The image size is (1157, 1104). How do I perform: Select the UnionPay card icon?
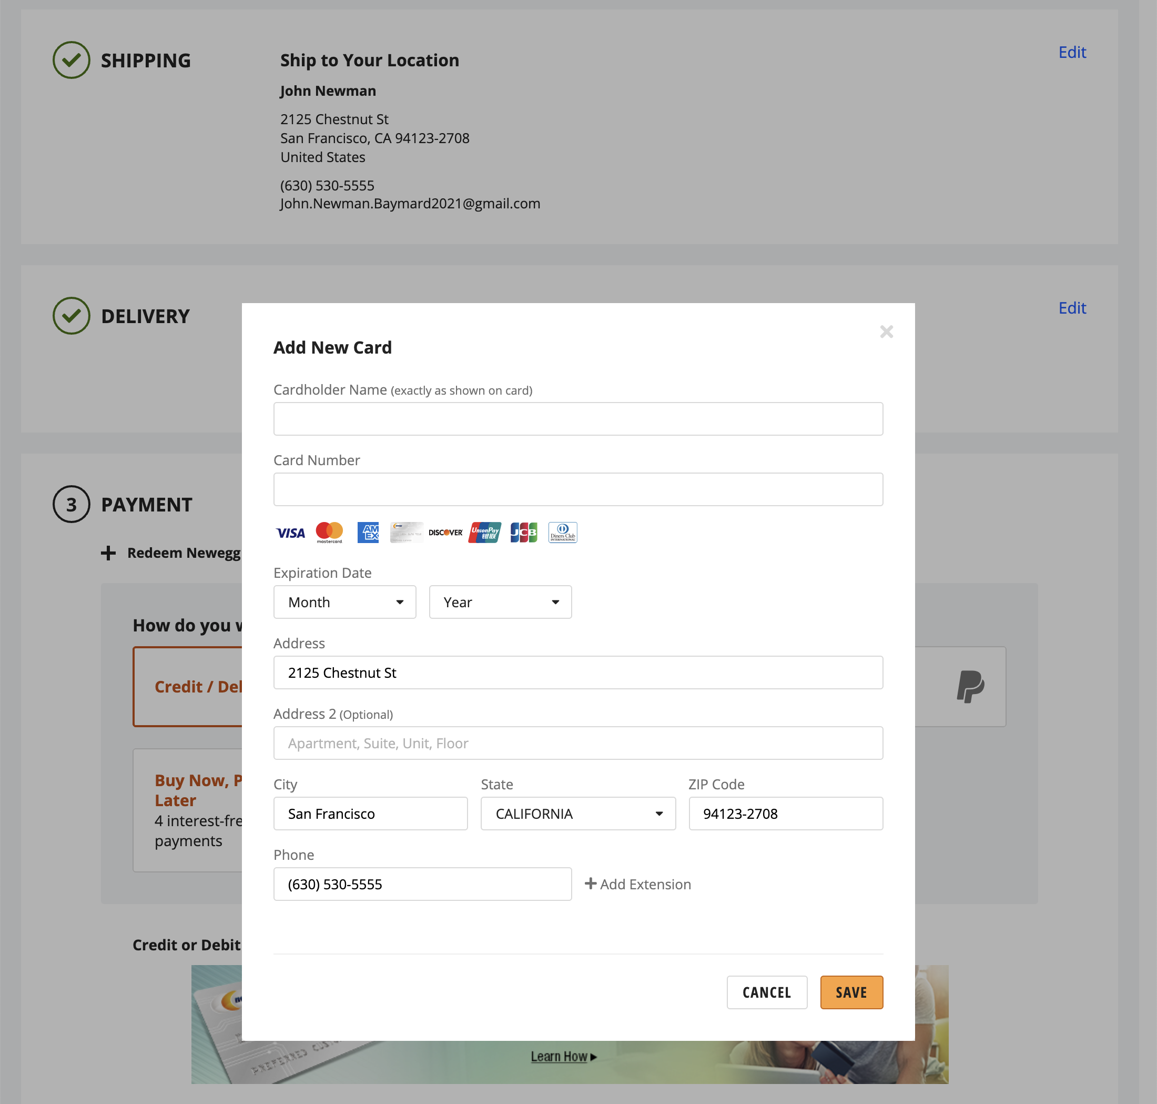(484, 533)
